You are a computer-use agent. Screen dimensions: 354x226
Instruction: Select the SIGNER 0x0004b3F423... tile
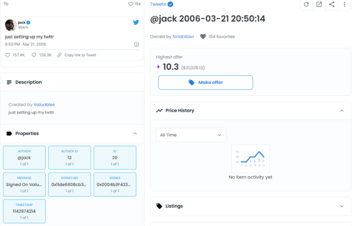pyautogui.click(x=115, y=184)
